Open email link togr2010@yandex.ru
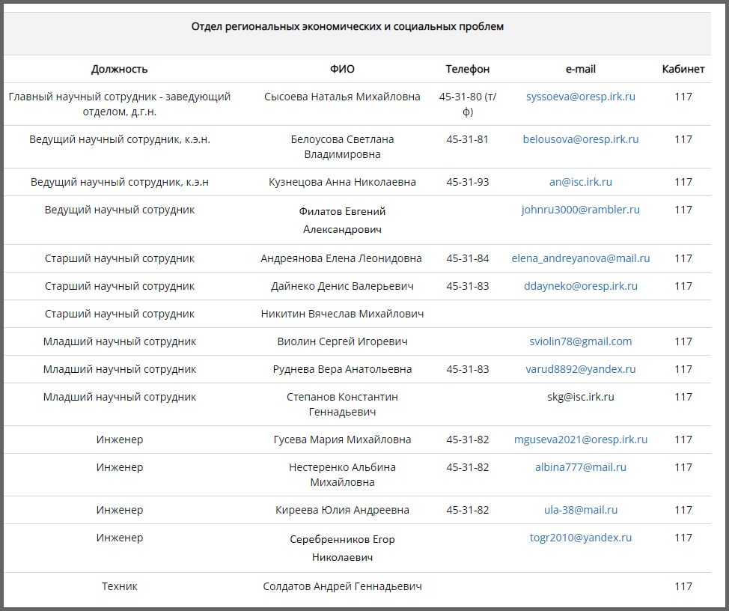 coord(580,538)
